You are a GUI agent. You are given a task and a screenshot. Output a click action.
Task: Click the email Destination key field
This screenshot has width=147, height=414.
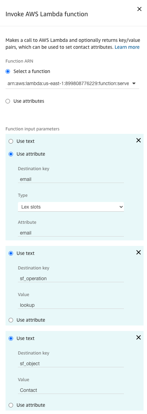(71, 179)
